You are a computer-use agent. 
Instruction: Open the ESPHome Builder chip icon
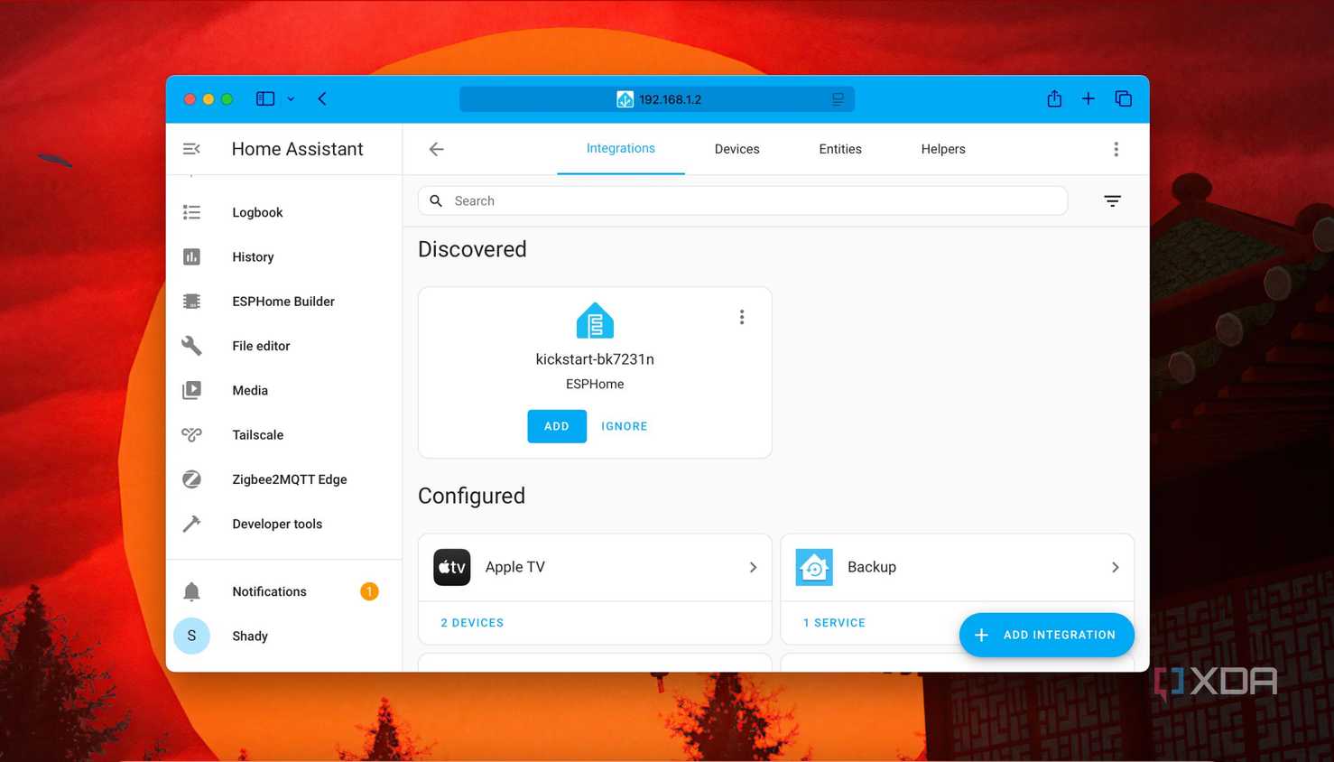click(x=191, y=302)
